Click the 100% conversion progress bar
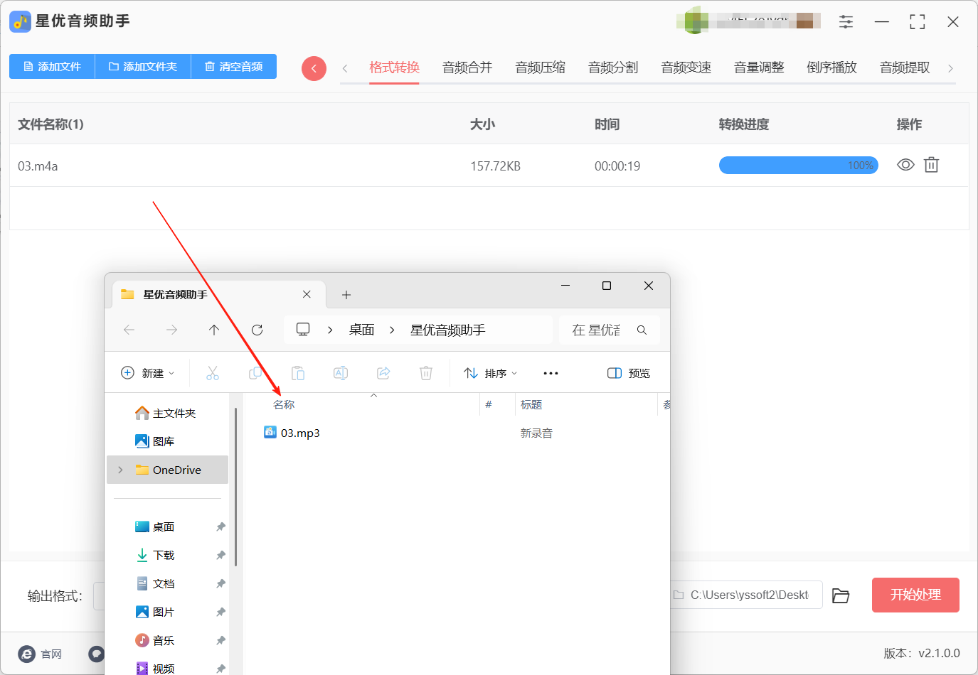The height and width of the screenshot is (675, 978). click(799, 166)
